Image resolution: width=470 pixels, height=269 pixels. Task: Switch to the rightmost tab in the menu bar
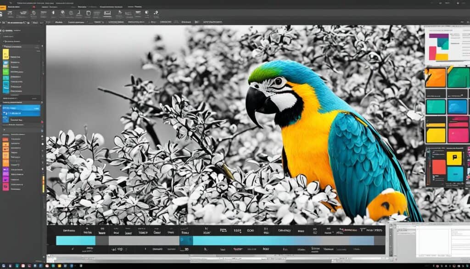136,7
